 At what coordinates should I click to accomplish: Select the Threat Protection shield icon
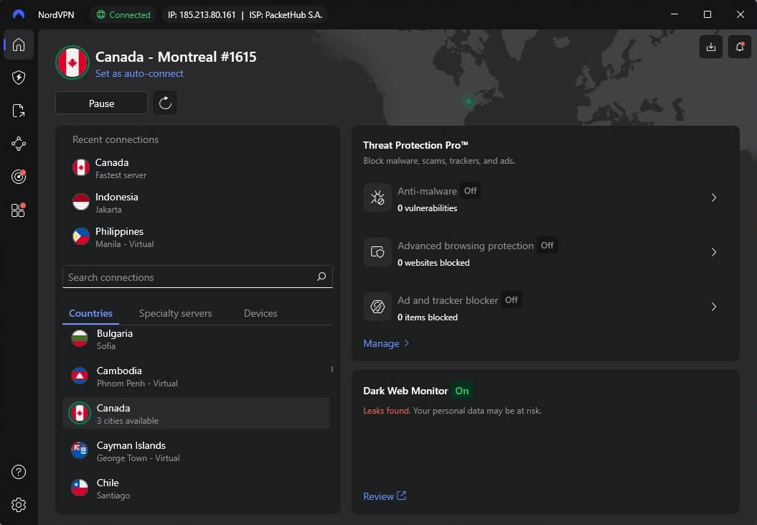click(x=18, y=78)
